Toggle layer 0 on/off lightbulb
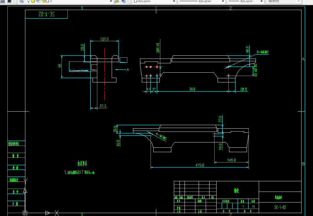This screenshot has height=216, width=313. 28,1
